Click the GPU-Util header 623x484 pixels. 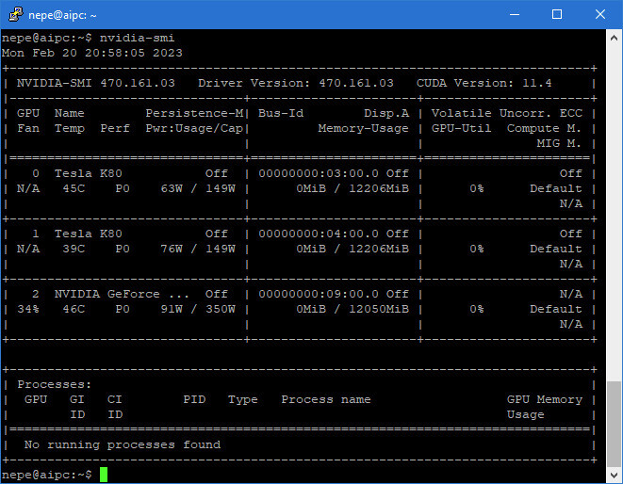(461, 128)
